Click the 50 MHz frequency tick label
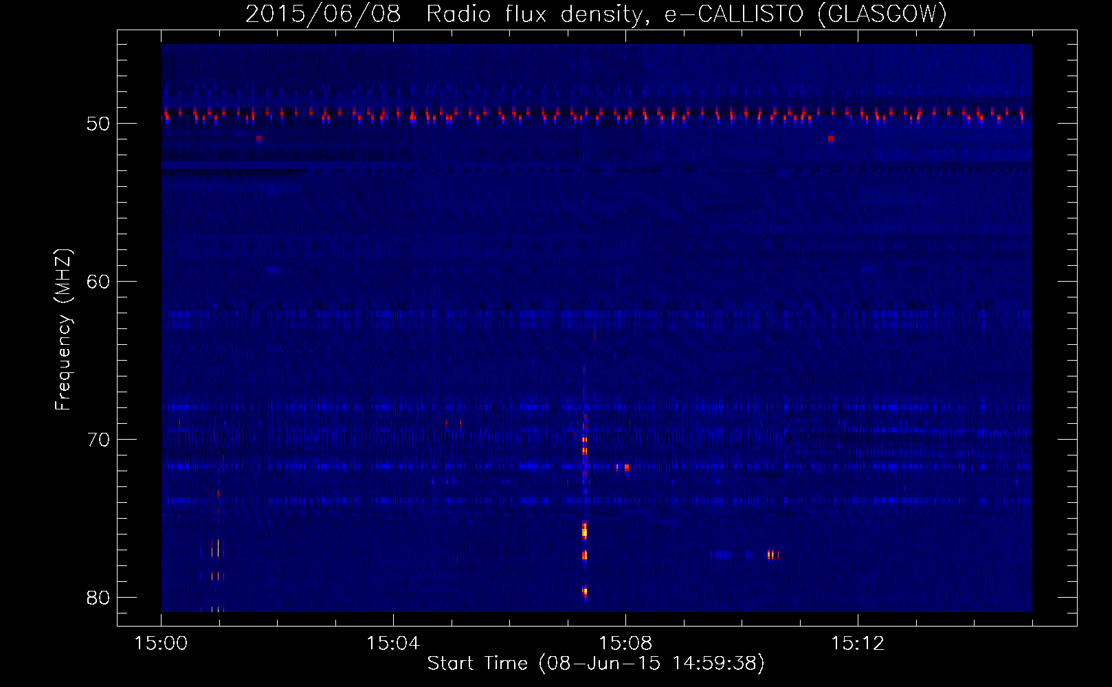This screenshot has width=1112, height=687. pyautogui.click(x=98, y=124)
